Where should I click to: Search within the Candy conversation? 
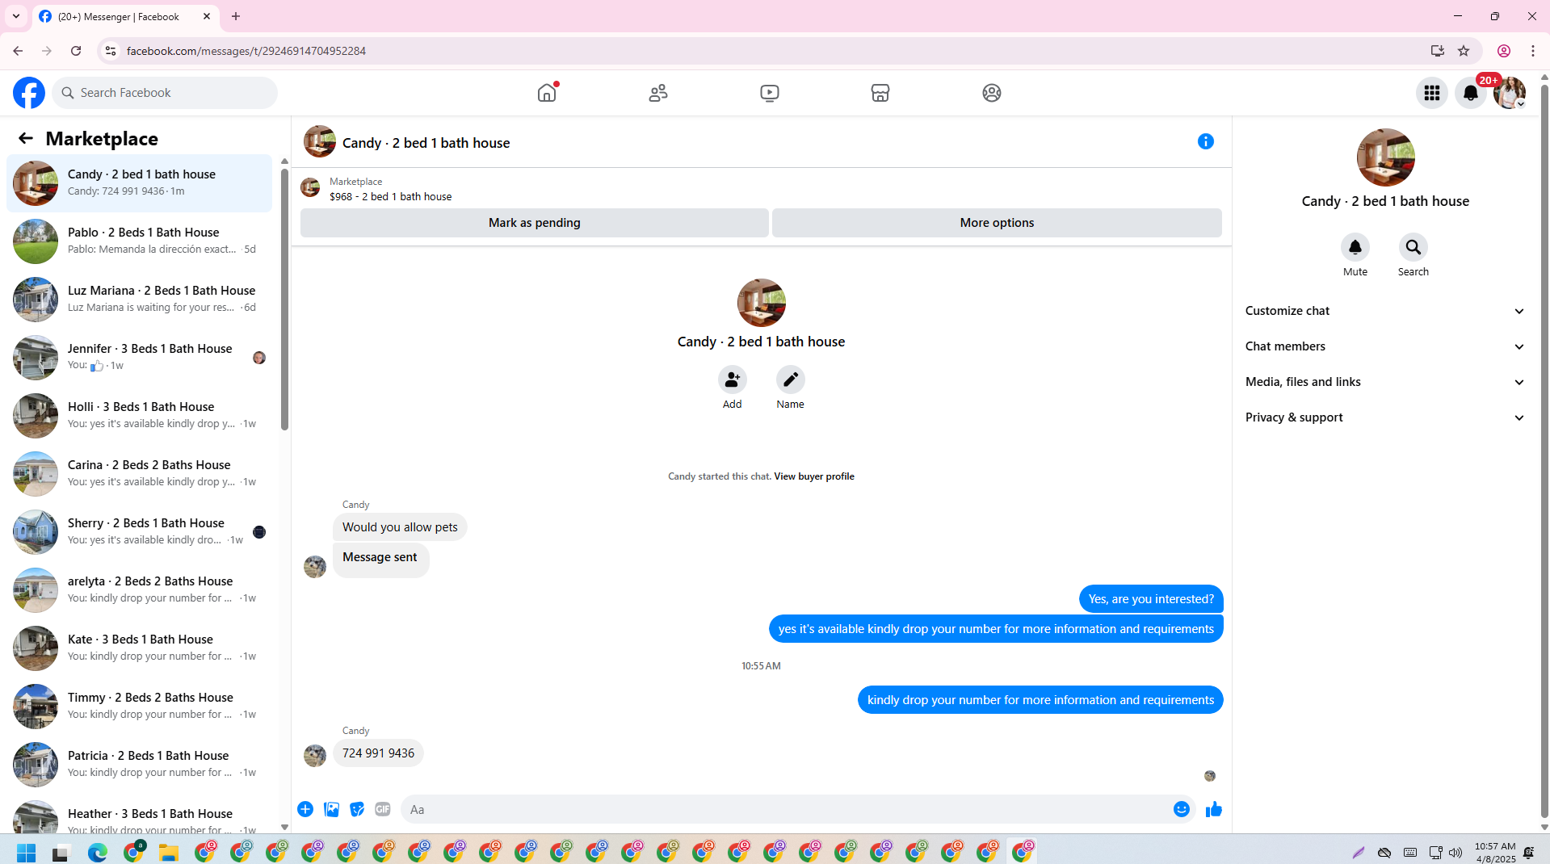click(1413, 247)
